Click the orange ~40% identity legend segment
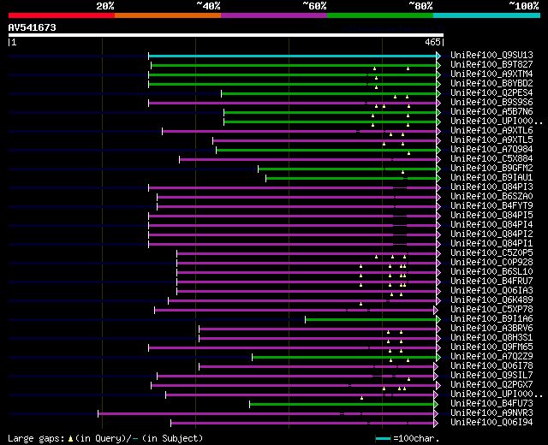The height and width of the screenshot is (445, 548). point(168,15)
